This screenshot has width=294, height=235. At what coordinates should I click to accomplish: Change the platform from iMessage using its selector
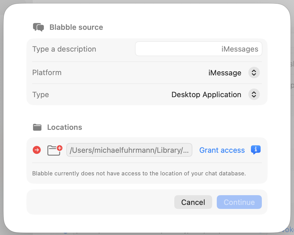254,73
